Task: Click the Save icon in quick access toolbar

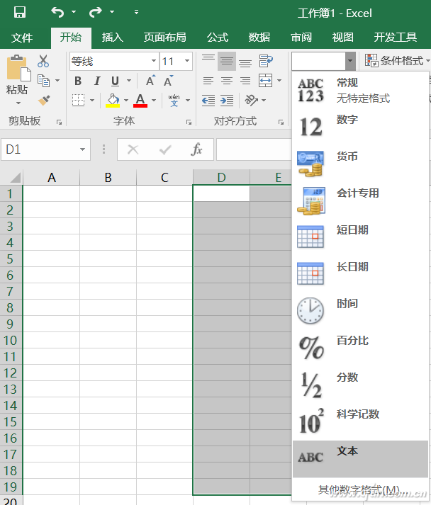Action: pos(20,12)
